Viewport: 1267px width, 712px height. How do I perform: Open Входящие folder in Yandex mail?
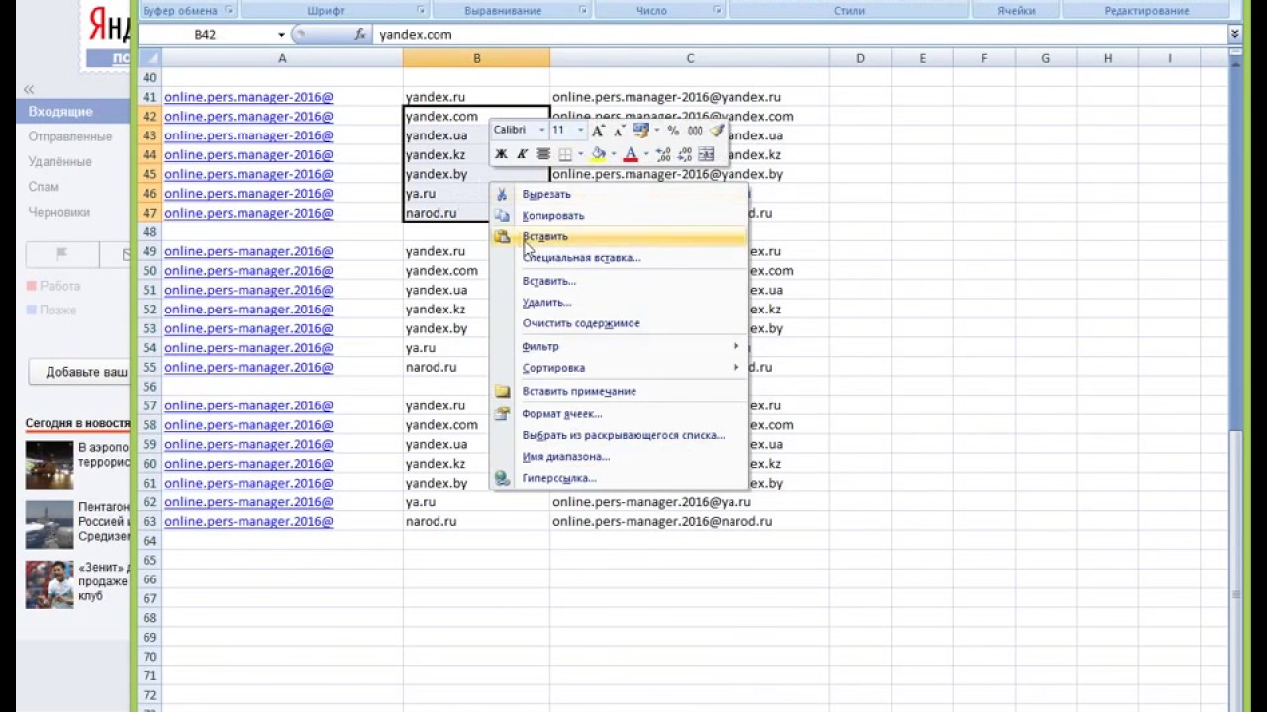click(x=60, y=112)
